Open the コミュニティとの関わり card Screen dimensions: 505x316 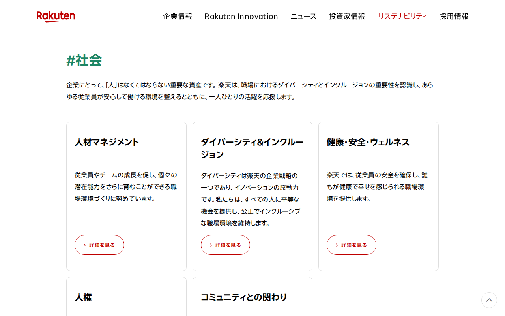[x=243, y=297]
